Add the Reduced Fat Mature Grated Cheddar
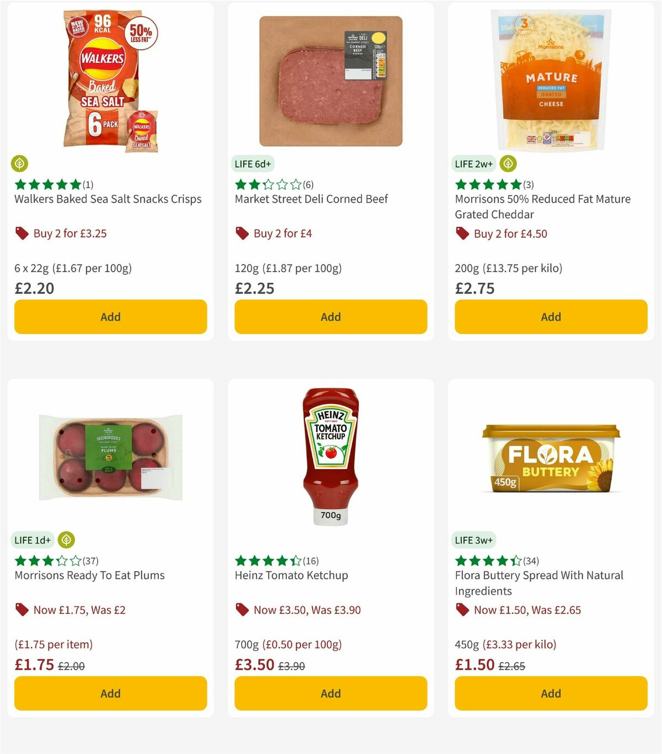662x754 pixels. pos(551,317)
